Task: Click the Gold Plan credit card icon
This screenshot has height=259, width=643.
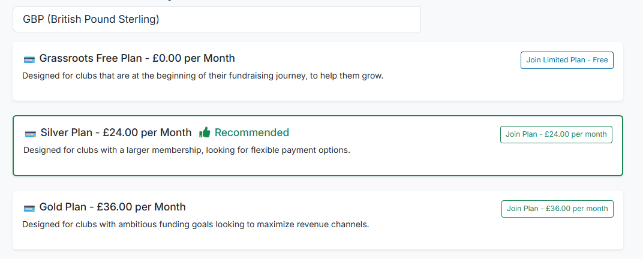Action: pyautogui.click(x=29, y=208)
